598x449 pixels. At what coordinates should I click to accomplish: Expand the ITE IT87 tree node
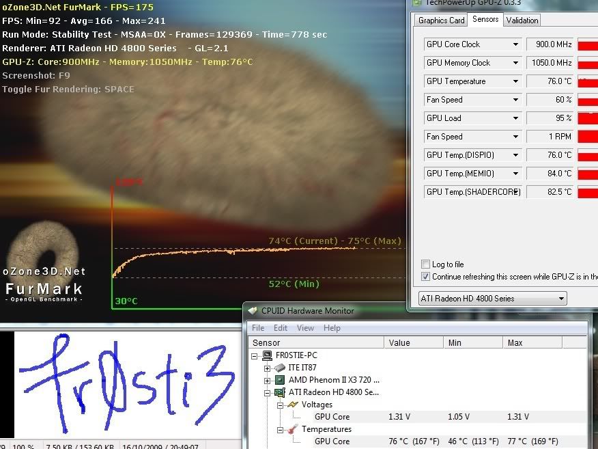coord(267,368)
